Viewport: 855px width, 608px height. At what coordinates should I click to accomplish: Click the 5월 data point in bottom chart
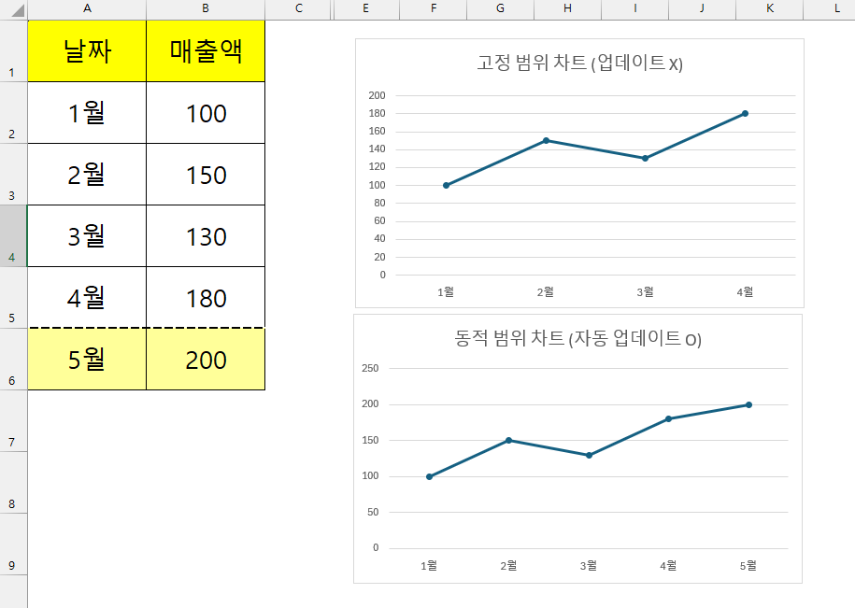click(748, 405)
